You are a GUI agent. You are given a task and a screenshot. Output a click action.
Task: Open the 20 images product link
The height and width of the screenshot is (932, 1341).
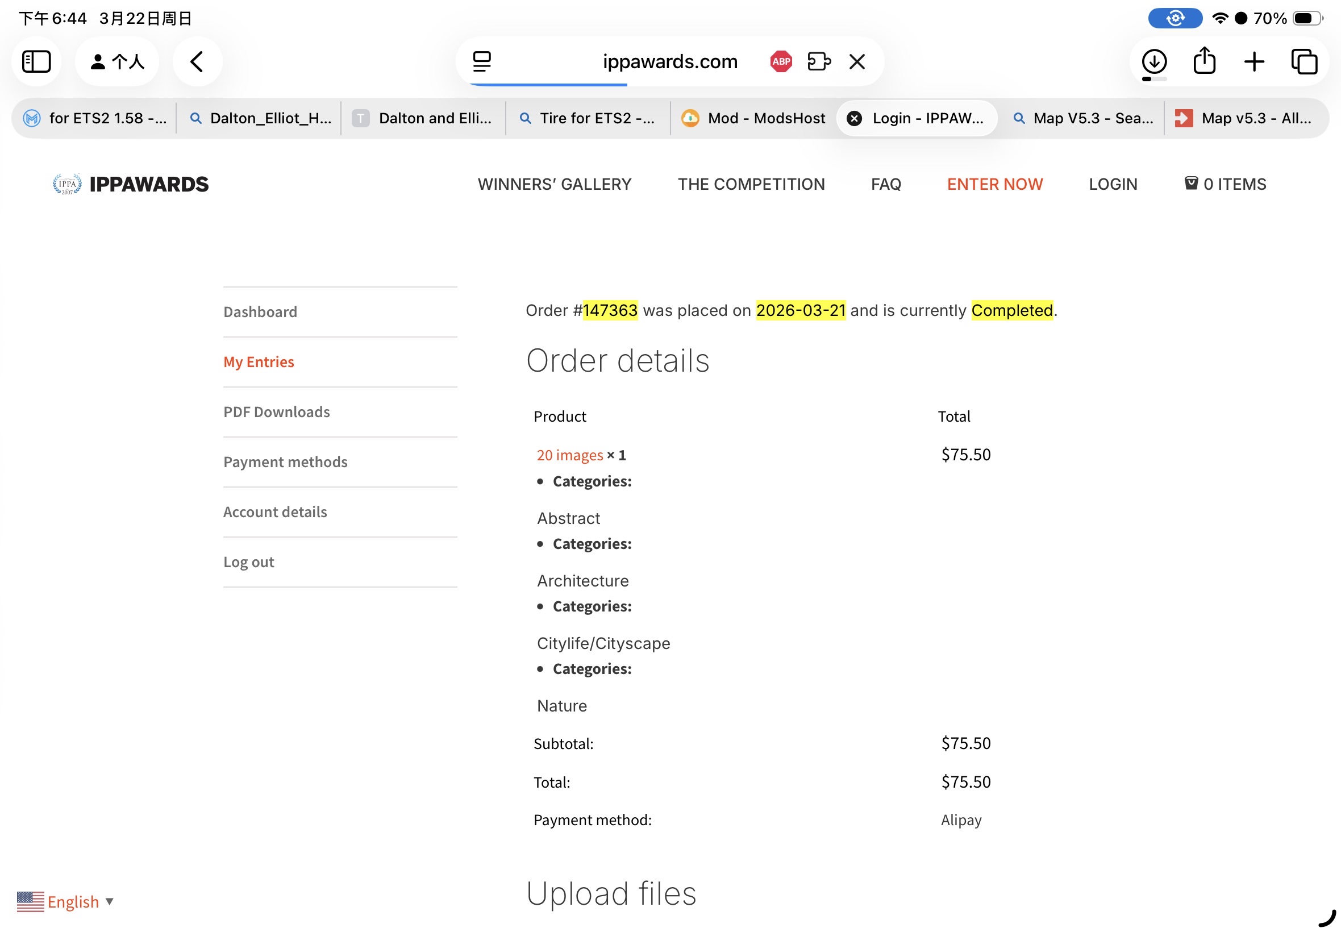coord(569,455)
